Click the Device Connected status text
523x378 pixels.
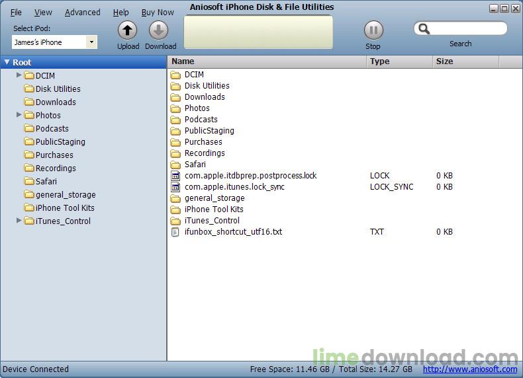point(36,369)
